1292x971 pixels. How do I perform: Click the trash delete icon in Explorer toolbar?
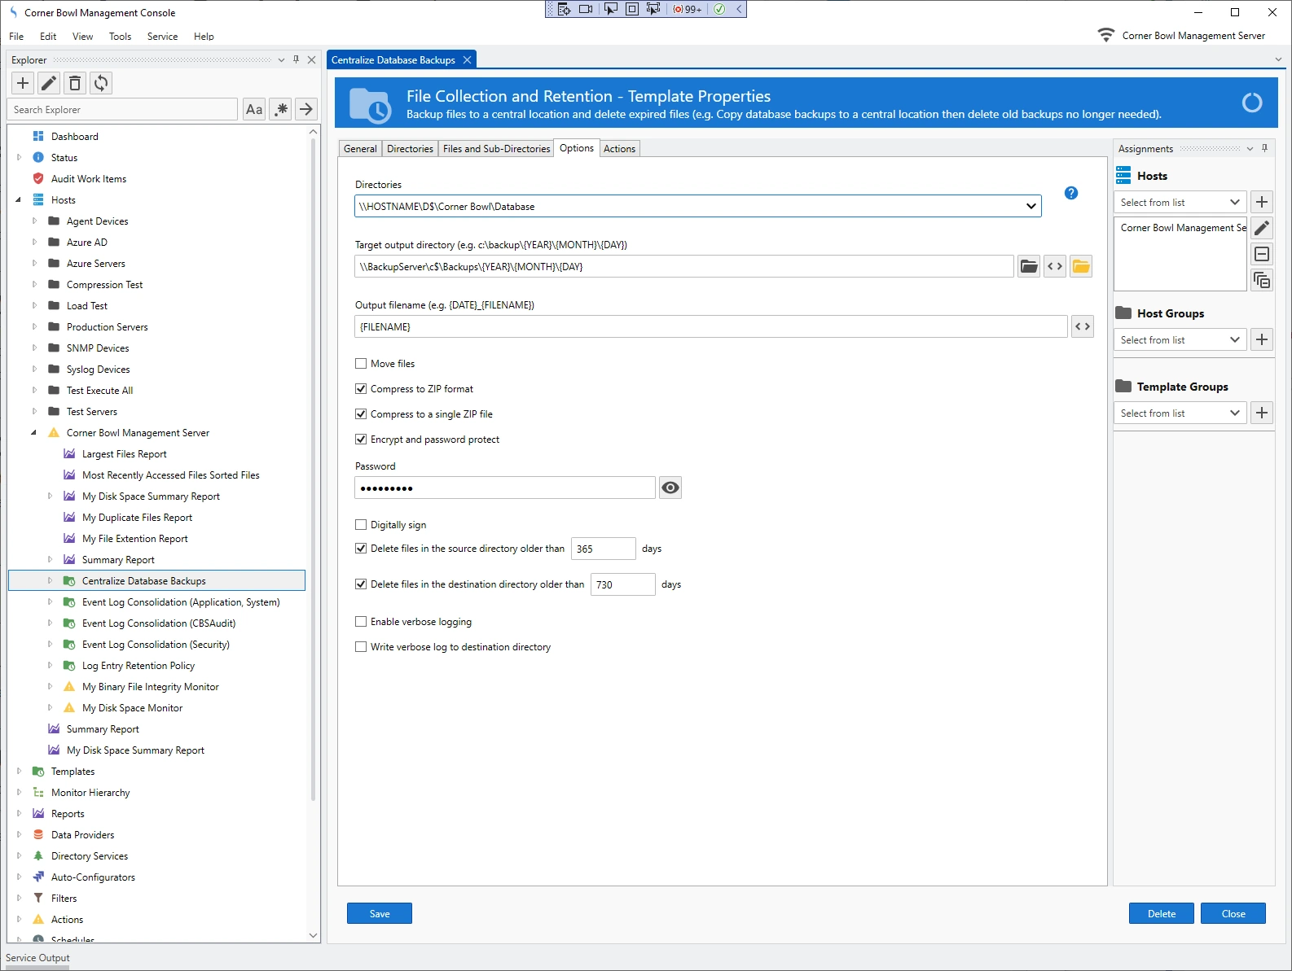(x=75, y=83)
